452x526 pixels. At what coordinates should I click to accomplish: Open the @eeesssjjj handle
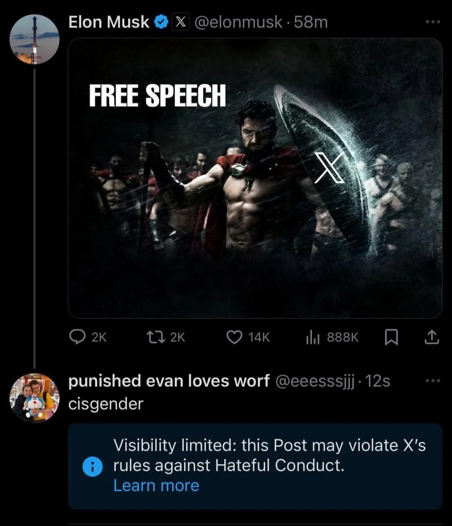pos(315,381)
